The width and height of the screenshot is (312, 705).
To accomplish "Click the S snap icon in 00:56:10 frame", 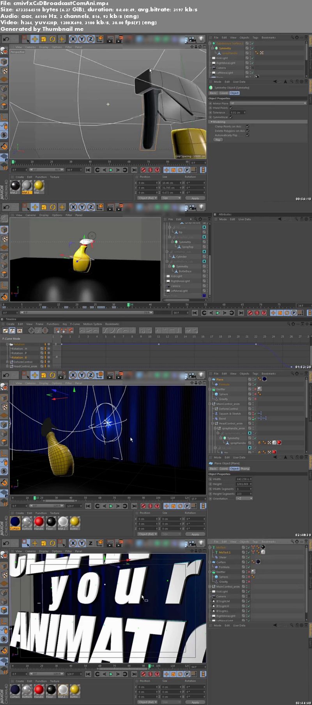I will (x=4, y=135).
